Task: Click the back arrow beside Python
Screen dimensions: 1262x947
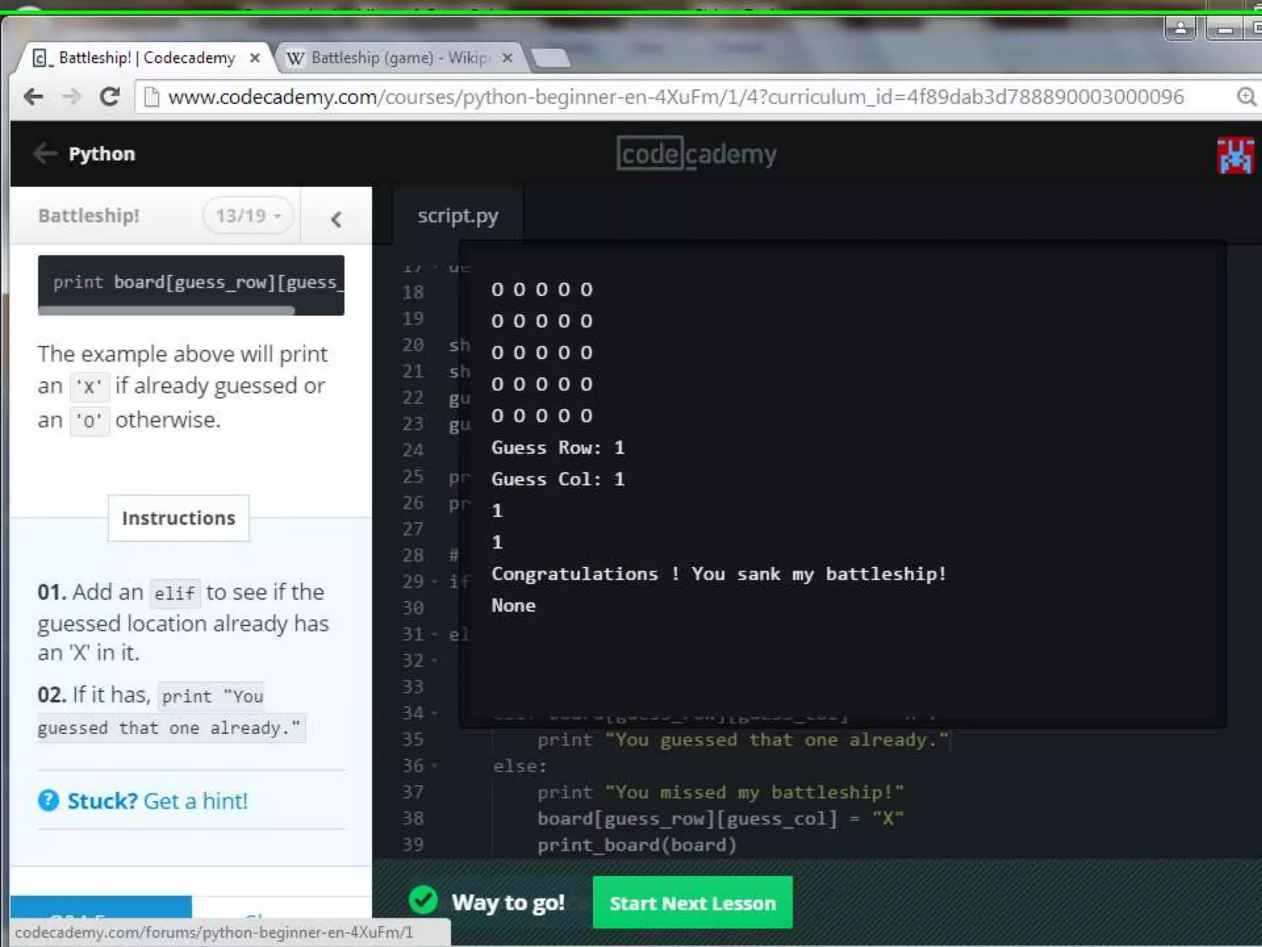Action: [45, 154]
